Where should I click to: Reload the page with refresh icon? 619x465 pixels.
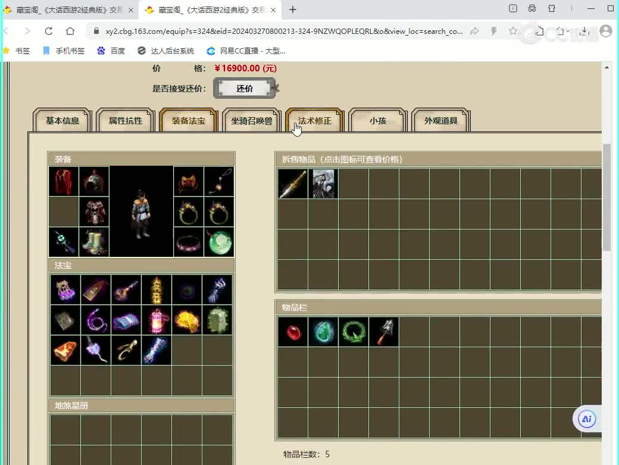click(49, 31)
